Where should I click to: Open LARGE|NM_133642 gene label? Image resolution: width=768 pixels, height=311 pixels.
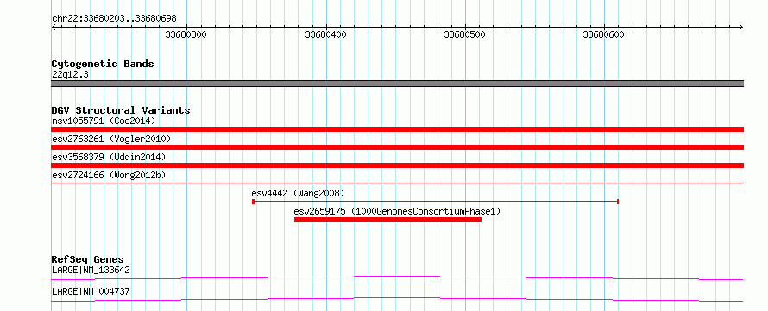point(91,270)
